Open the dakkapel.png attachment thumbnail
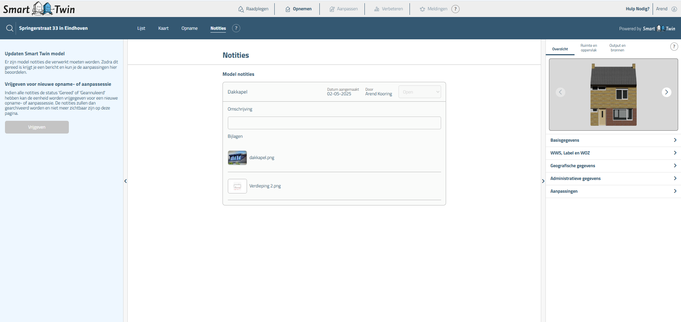The width and height of the screenshot is (681, 322). [237, 158]
